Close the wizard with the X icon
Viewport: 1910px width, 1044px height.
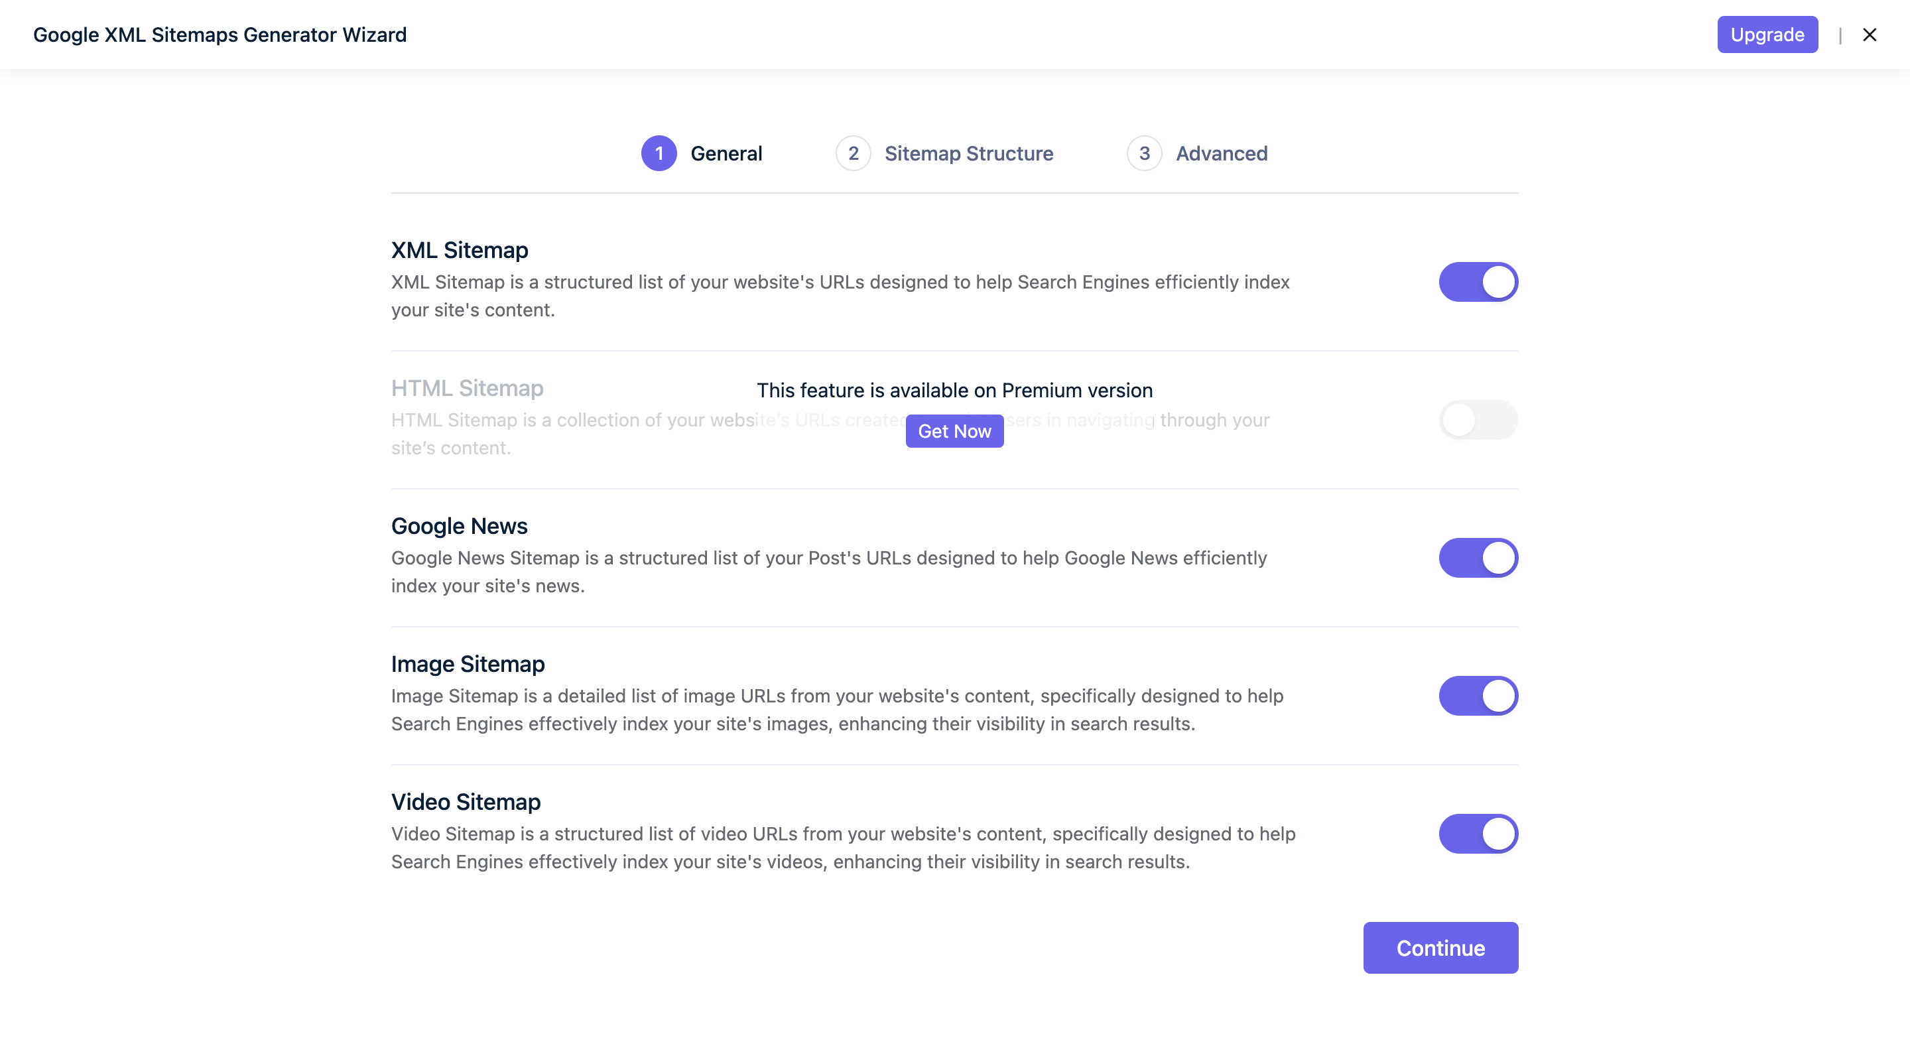coord(1870,35)
